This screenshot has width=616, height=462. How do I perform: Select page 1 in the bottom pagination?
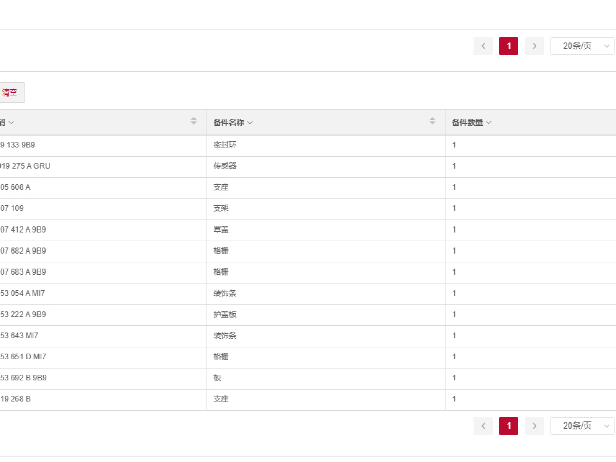pos(509,426)
